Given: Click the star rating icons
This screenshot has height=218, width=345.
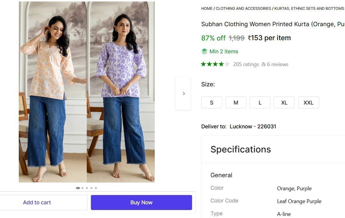Looking at the screenshot, I should [x=215, y=64].
